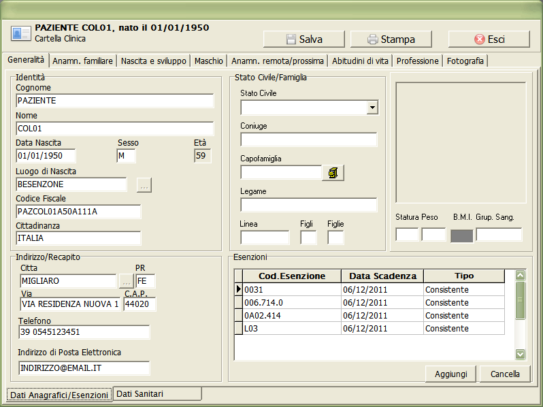Click the Stampa button to print the record
The width and height of the screenshot is (543, 407).
click(390, 39)
